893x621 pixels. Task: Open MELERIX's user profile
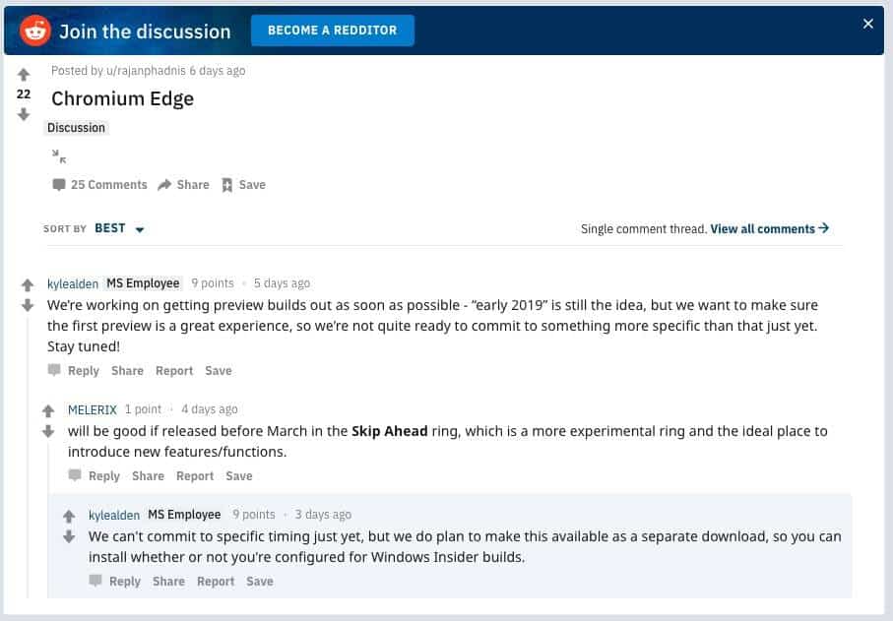click(x=93, y=409)
